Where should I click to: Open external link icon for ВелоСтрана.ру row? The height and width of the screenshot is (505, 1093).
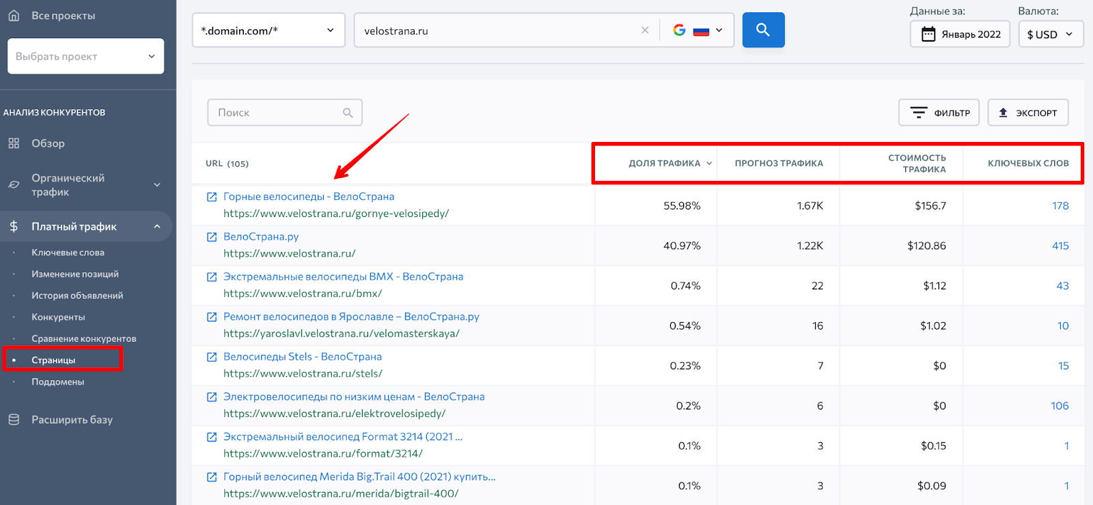(x=212, y=237)
